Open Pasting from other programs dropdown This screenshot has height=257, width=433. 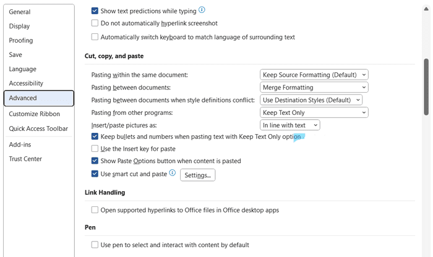[x=314, y=112]
